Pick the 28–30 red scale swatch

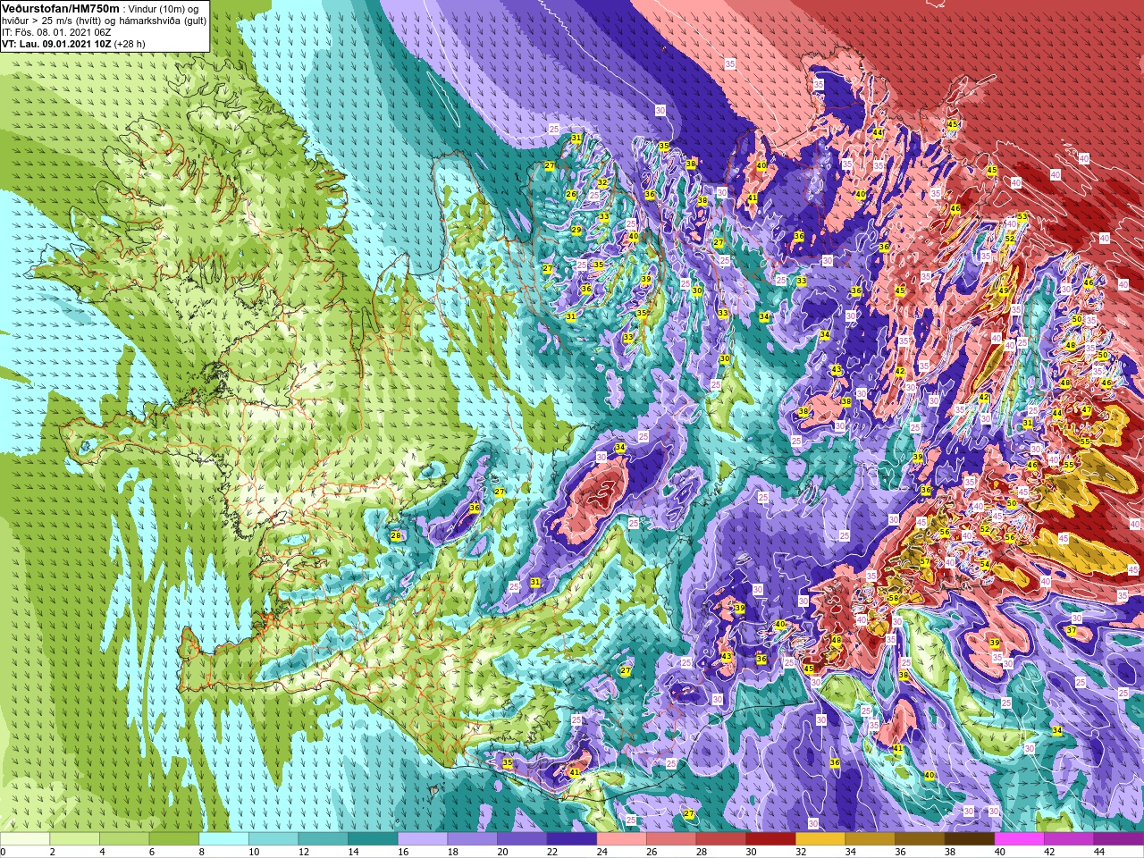click(x=721, y=839)
